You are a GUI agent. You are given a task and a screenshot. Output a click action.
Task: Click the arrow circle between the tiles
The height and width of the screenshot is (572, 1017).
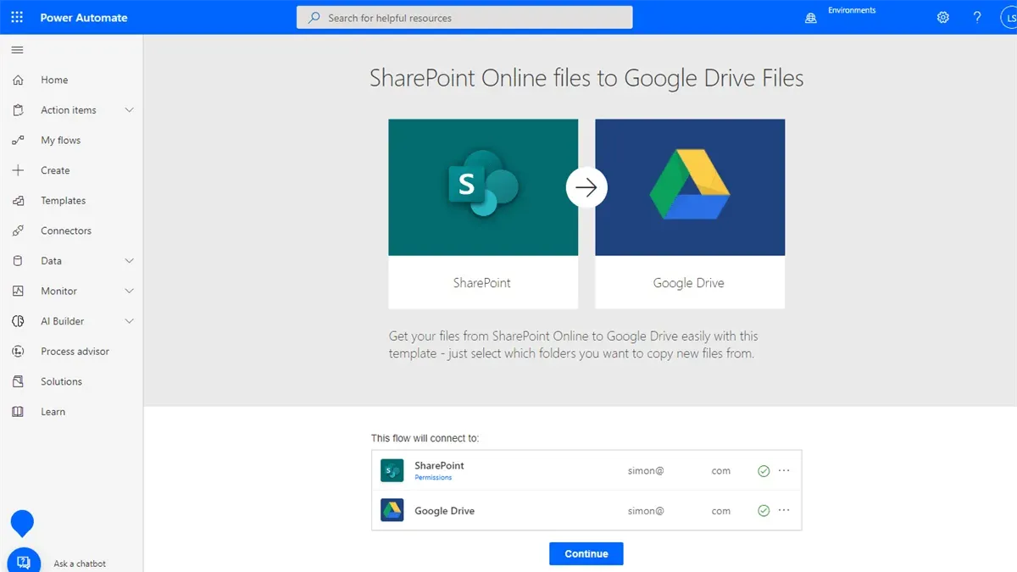pyautogui.click(x=586, y=186)
